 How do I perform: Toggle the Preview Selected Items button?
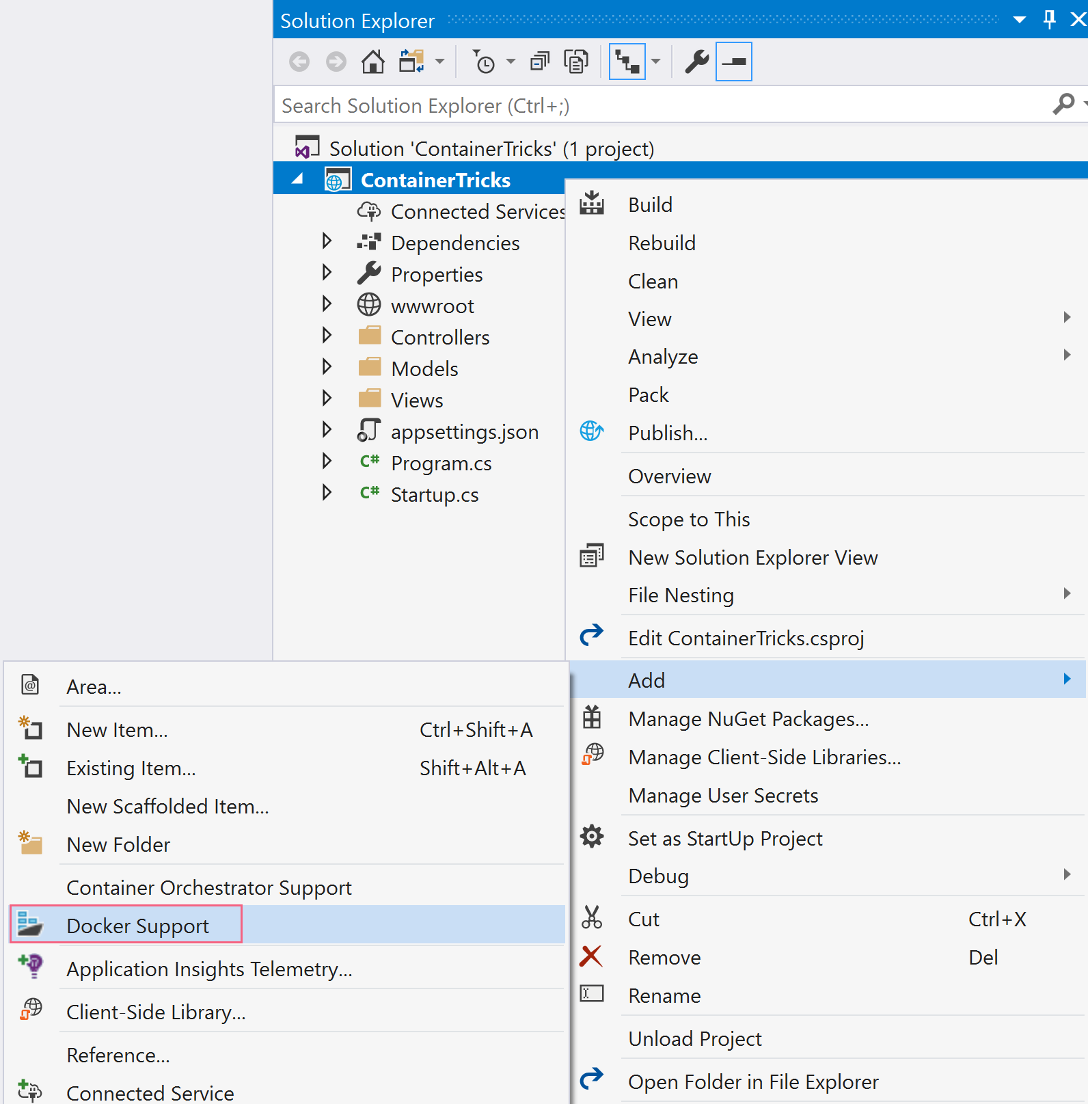734,62
